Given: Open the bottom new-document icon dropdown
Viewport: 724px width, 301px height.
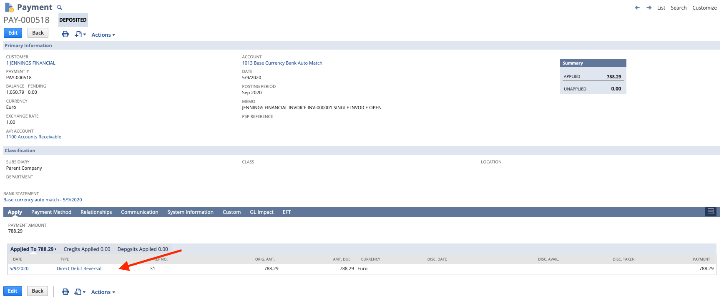Looking at the screenshot, I should pyautogui.click(x=80, y=292).
